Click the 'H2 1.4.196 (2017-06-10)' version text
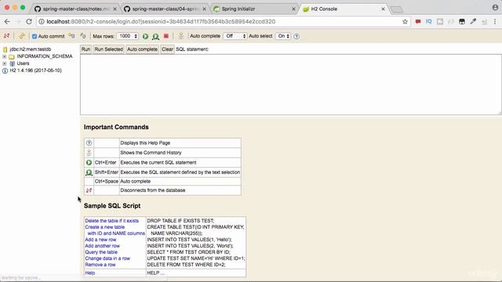The image size is (502, 282). coord(35,70)
